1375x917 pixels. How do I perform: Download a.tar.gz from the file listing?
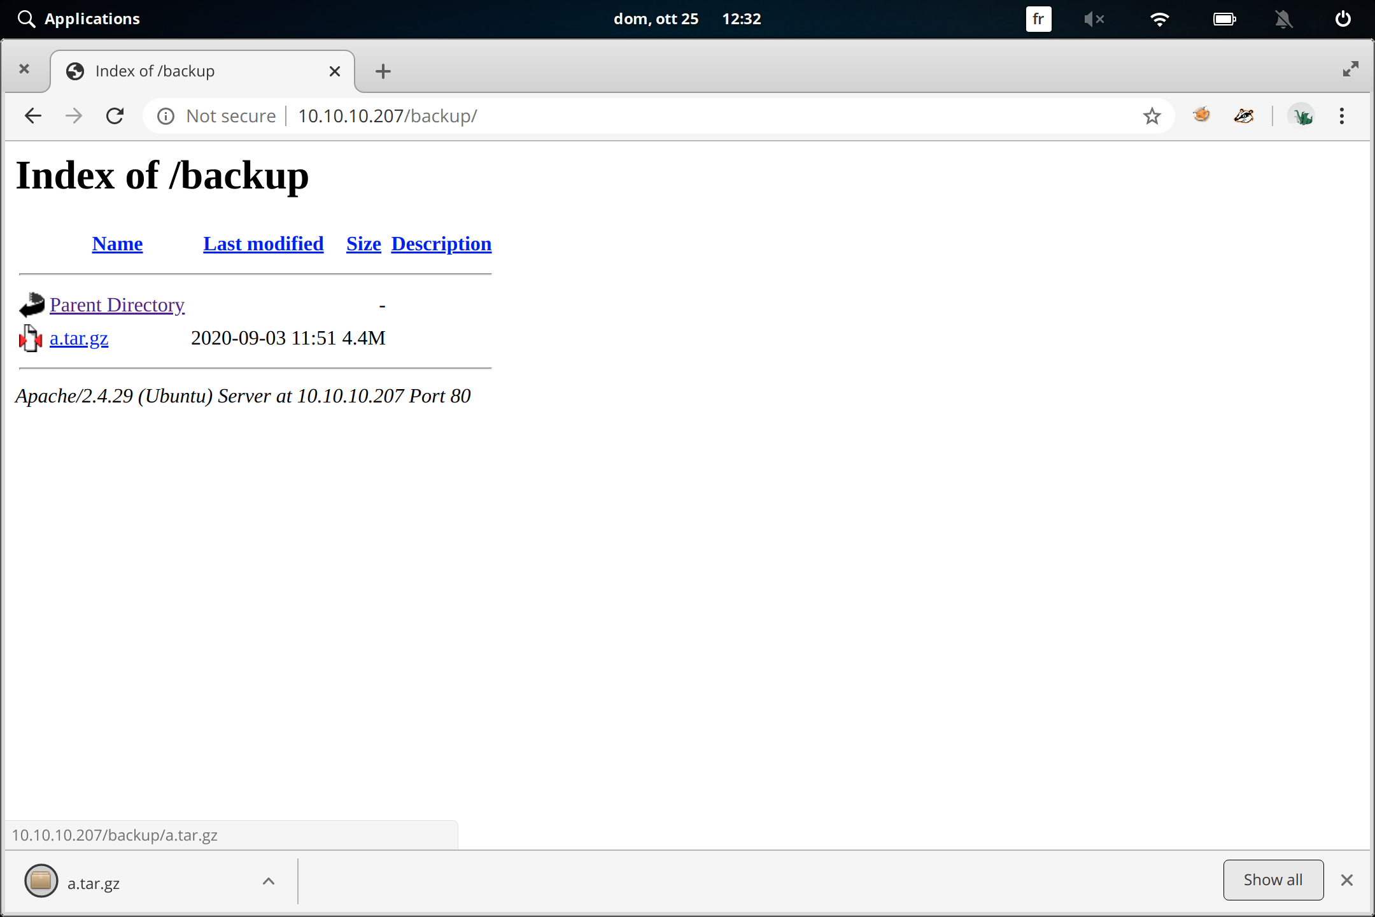[79, 338]
